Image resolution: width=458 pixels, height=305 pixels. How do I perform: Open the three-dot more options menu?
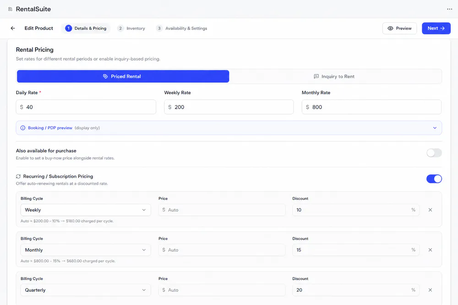click(x=449, y=9)
